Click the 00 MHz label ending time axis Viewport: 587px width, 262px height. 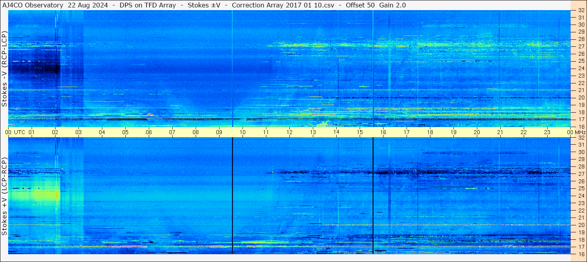coord(576,132)
